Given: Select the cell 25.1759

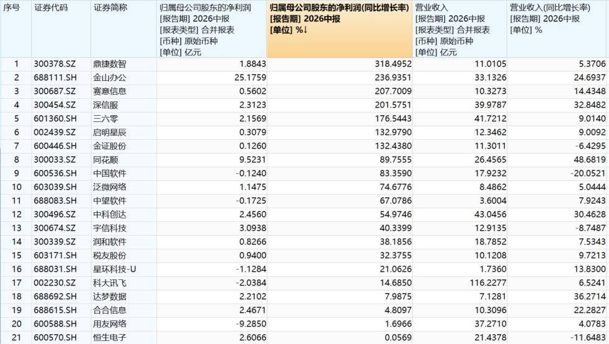Looking at the screenshot, I should pos(250,78).
